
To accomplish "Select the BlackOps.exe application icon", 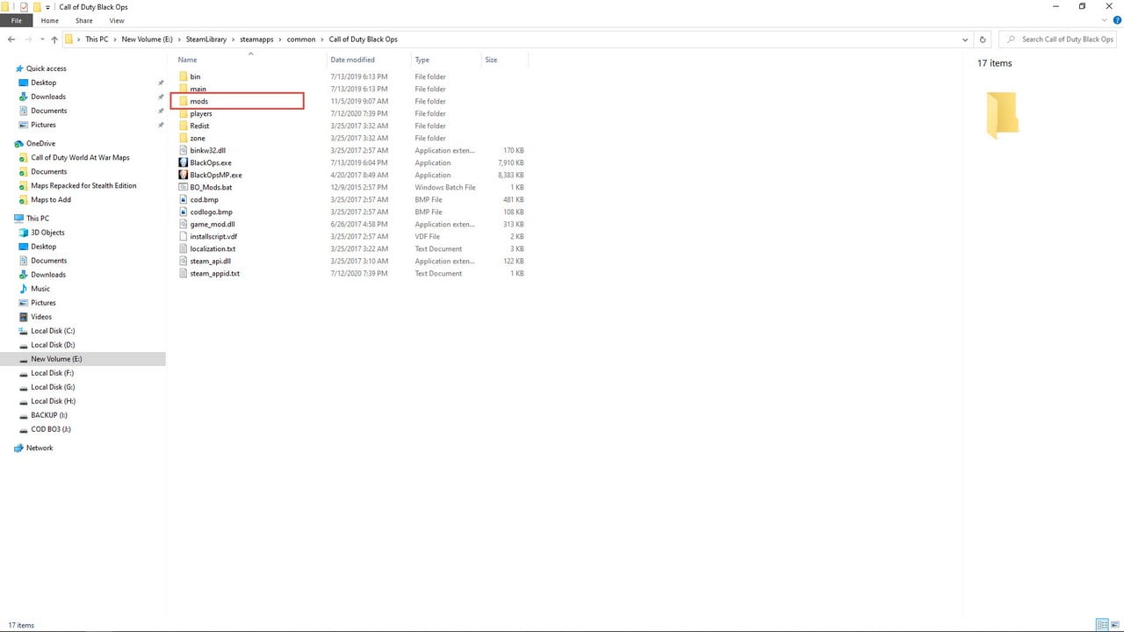I will pos(183,162).
